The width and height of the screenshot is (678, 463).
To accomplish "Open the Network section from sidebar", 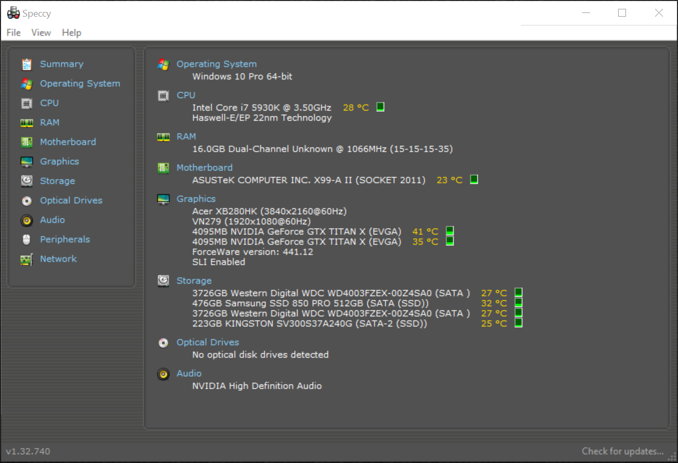I will click(58, 259).
